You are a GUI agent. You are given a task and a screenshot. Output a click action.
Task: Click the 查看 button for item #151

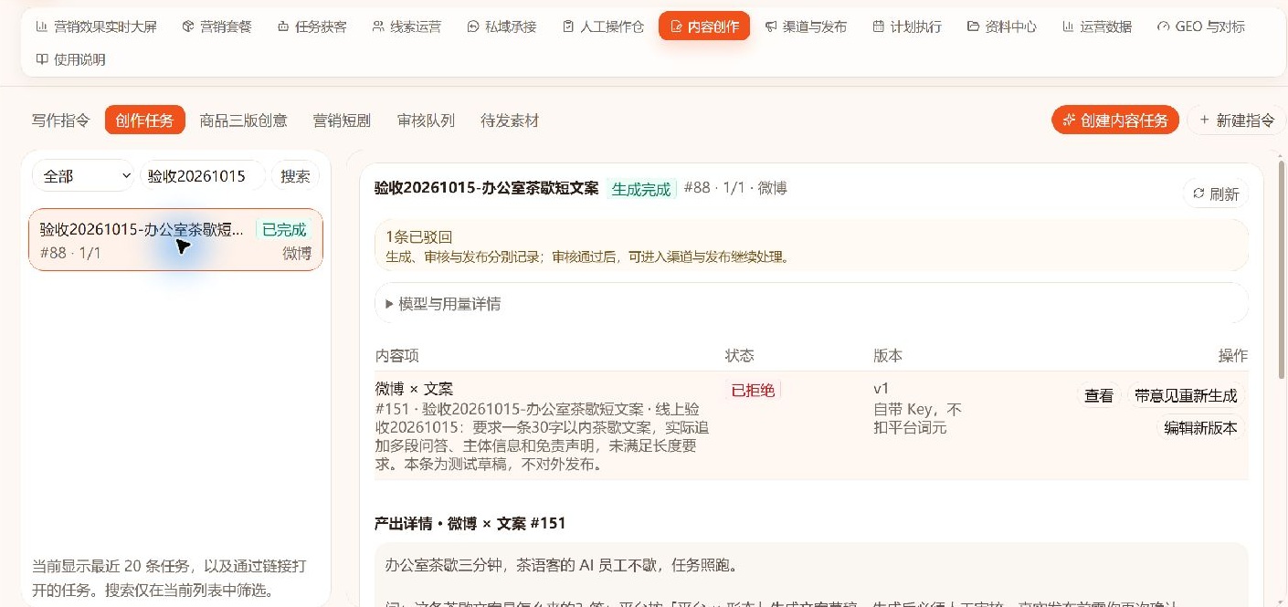1099,395
